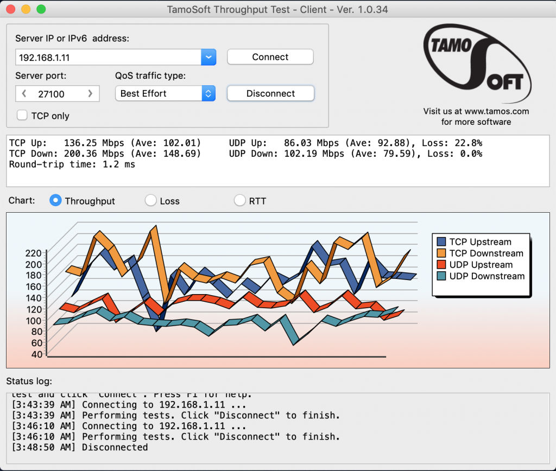Click the 3:43:39 AM 'Connecting to 192.168.1.11' log line

tap(129, 405)
